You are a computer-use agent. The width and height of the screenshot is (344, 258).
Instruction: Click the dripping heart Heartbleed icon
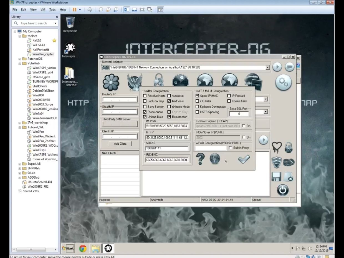click(x=277, y=147)
